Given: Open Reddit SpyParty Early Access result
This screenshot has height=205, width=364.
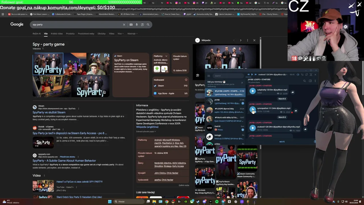Looking at the screenshot, I should click(x=70, y=133).
